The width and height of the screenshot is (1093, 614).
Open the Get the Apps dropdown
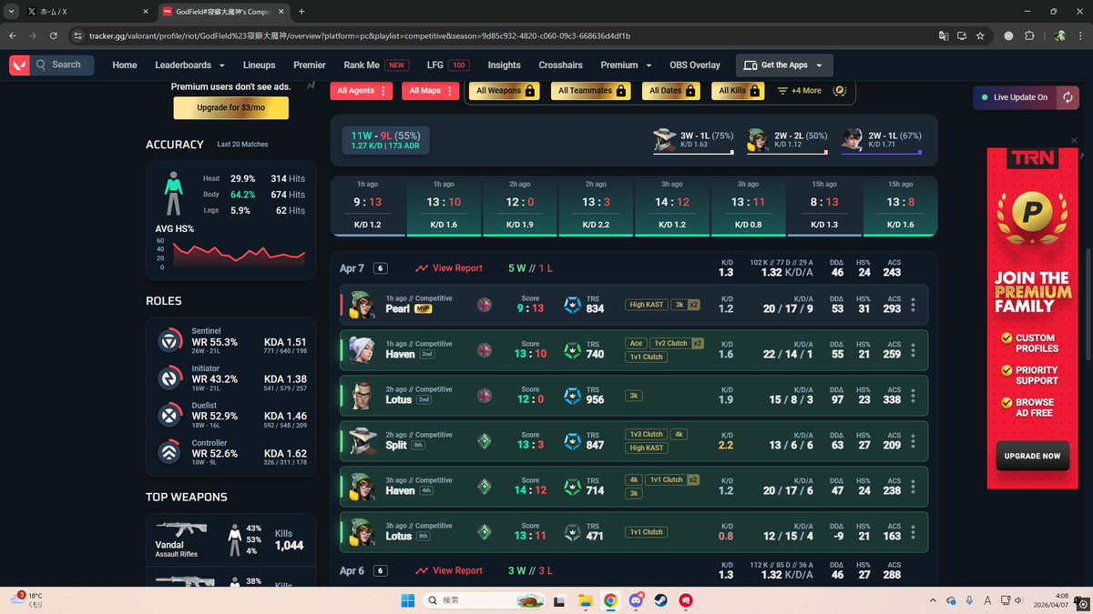(784, 65)
